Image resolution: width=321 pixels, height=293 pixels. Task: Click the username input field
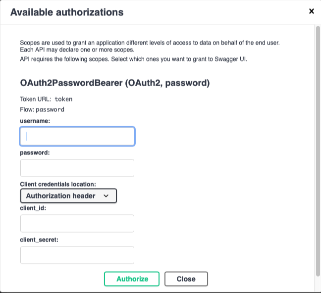coord(77,137)
